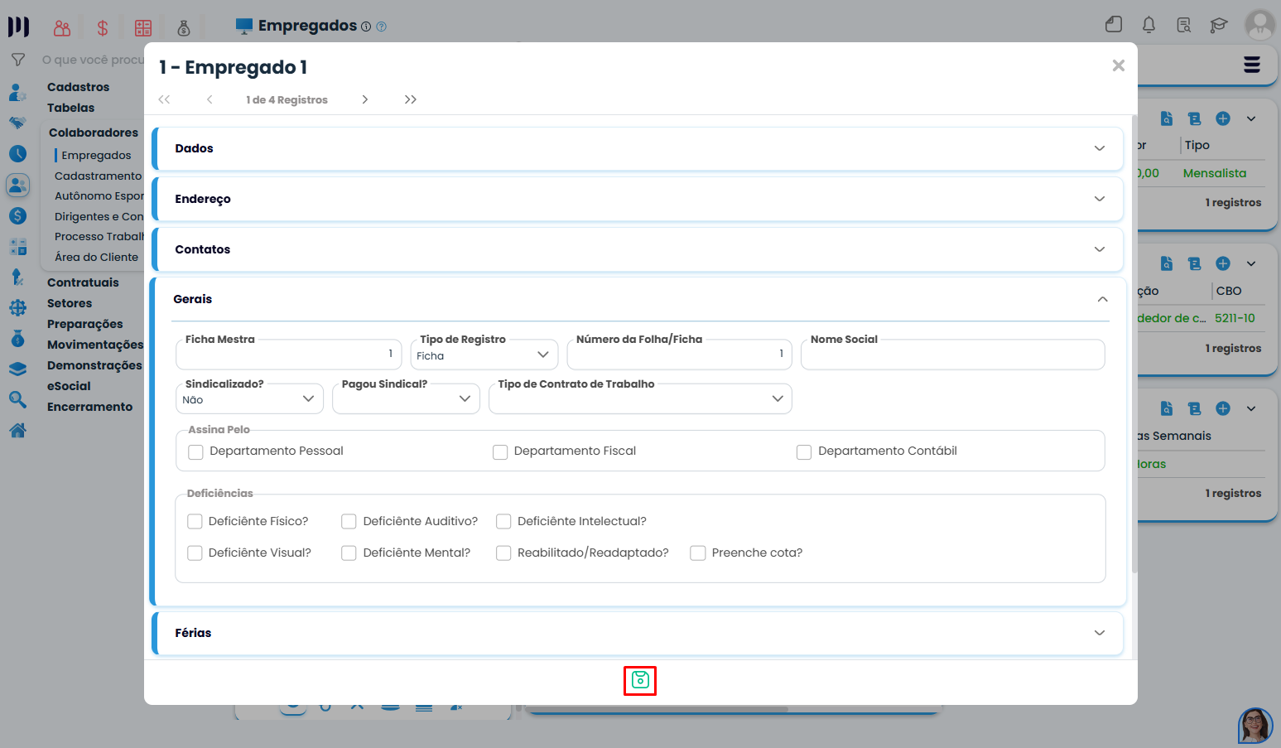
Task: Open the assistant avatar in bottom right
Action: point(1255,726)
